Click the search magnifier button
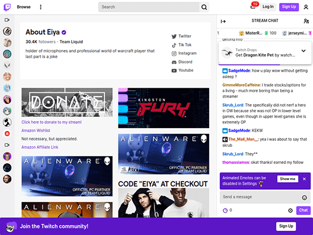 (x=204, y=7)
